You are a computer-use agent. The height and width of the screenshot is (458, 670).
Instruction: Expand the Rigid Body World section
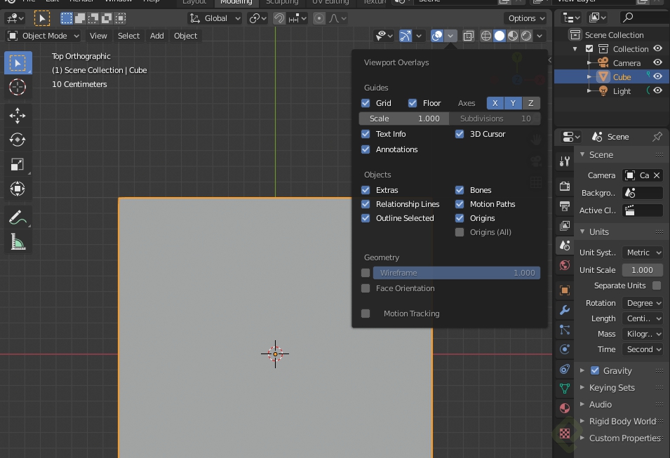click(623, 421)
